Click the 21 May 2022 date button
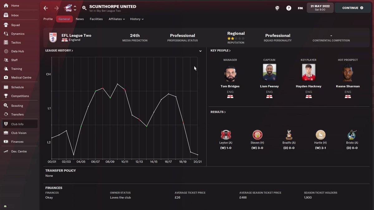This screenshot has width=374, height=210. pyautogui.click(x=320, y=8)
